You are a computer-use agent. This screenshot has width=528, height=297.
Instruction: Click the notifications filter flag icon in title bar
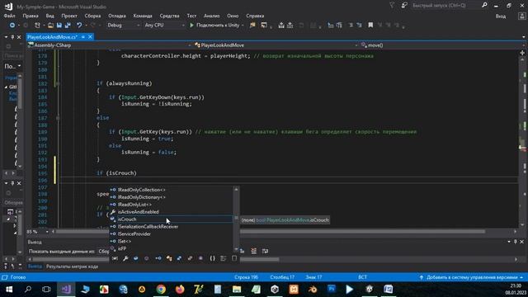point(392,5)
